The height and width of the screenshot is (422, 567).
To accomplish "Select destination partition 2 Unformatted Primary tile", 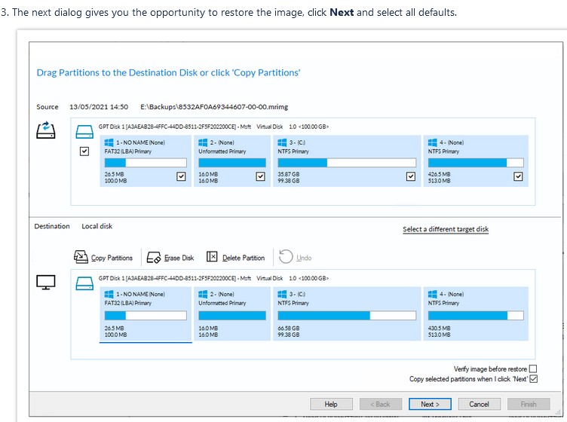I will click(232, 313).
